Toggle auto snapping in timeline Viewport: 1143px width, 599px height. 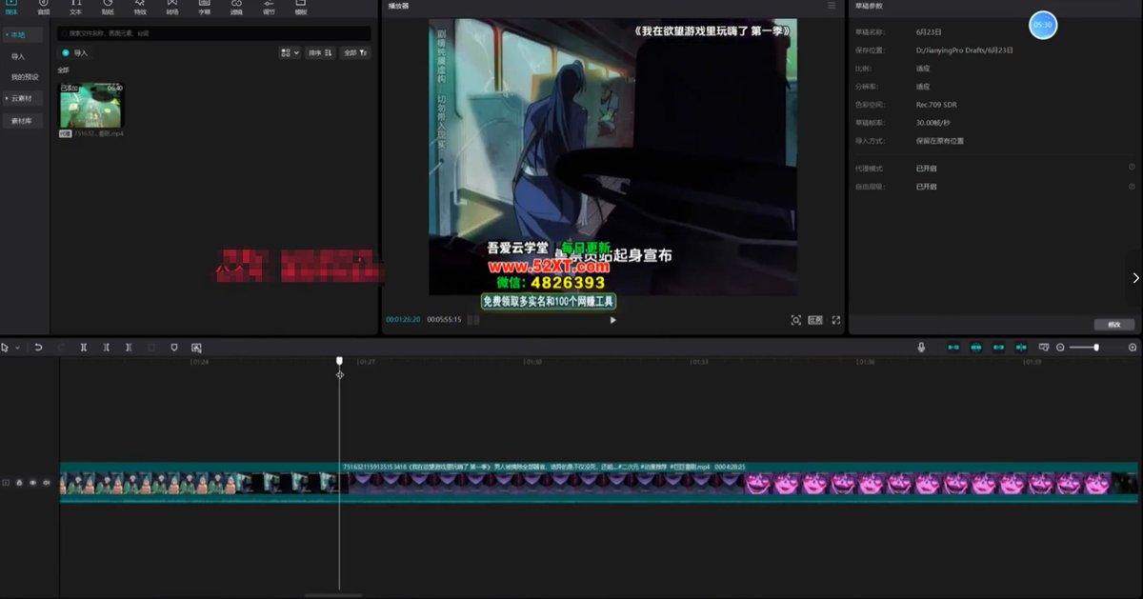[975, 348]
